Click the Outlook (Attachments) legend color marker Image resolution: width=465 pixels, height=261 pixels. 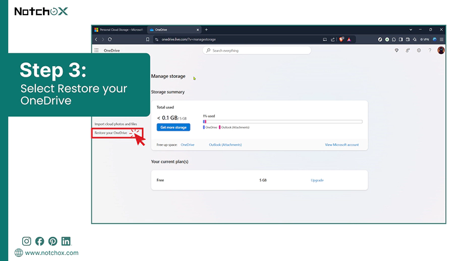click(x=220, y=127)
